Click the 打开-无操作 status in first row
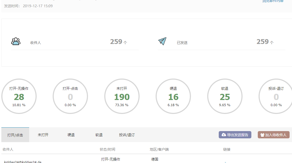Image resolution: width=292 pixels, height=163 pixels. [111, 159]
